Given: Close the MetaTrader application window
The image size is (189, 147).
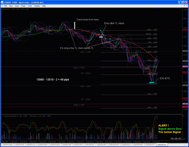Looking at the screenshot, I should (187, 2).
